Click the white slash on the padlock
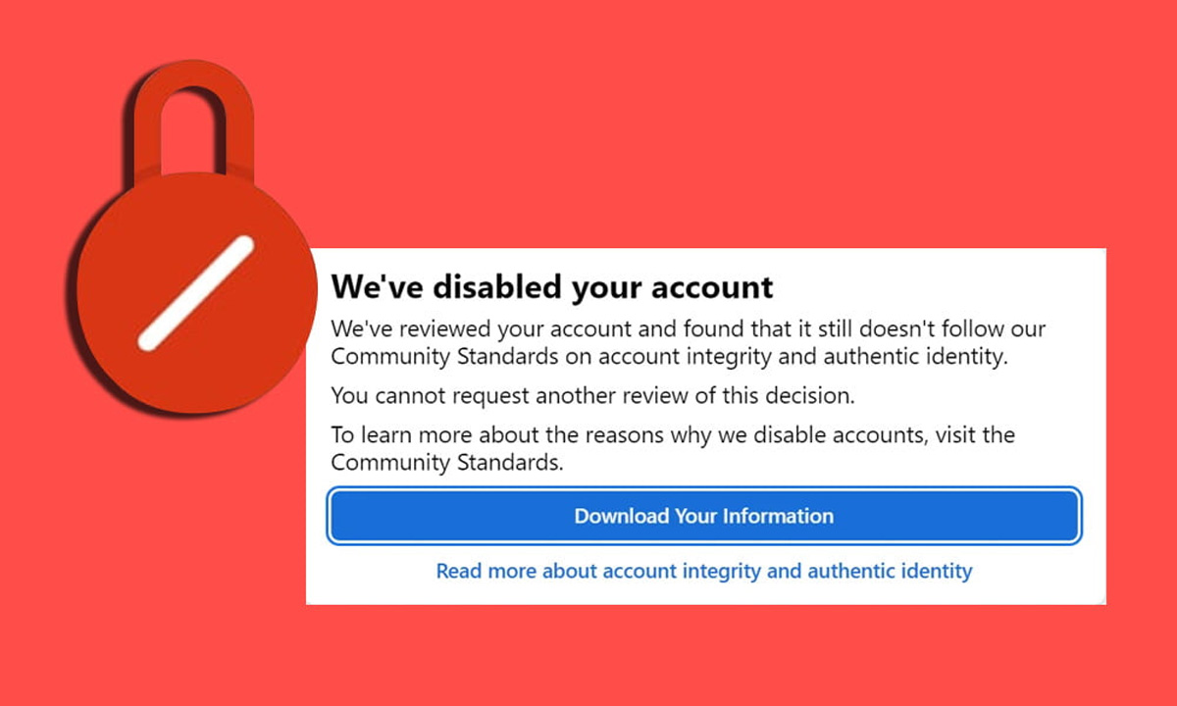 [x=196, y=293]
